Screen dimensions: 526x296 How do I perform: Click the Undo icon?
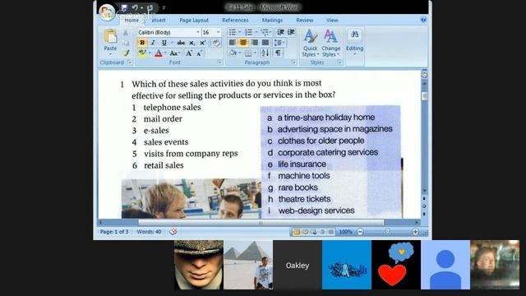coord(135,7)
